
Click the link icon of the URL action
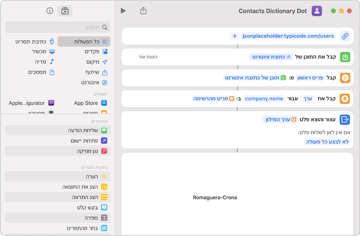[345, 36]
